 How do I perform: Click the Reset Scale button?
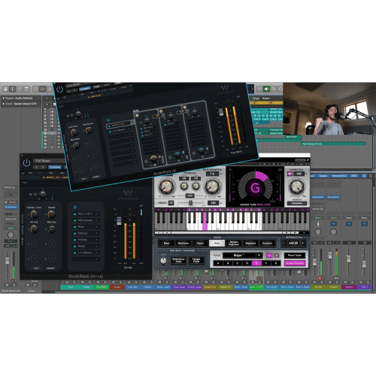pyautogui.click(x=295, y=255)
